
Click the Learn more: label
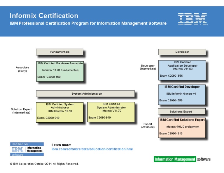62,145
